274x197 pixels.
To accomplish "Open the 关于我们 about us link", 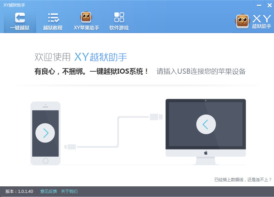I will (x=69, y=191).
